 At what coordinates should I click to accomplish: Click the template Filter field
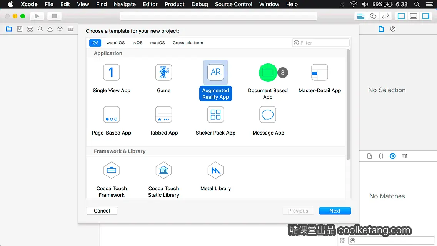tap(320, 43)
